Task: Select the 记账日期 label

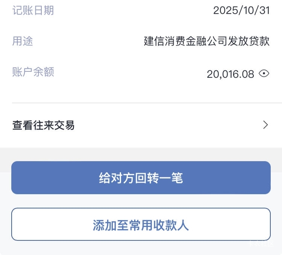Action: click(x=33, y=10)
